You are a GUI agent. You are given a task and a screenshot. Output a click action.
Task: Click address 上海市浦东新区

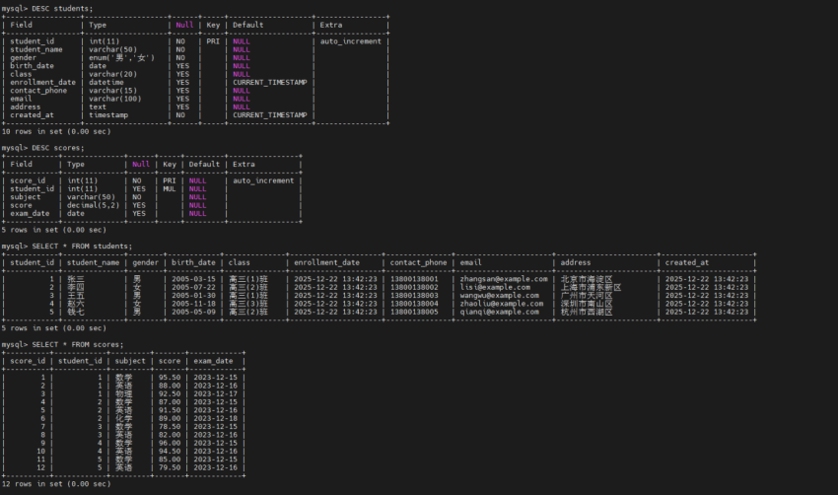[592, 287]
